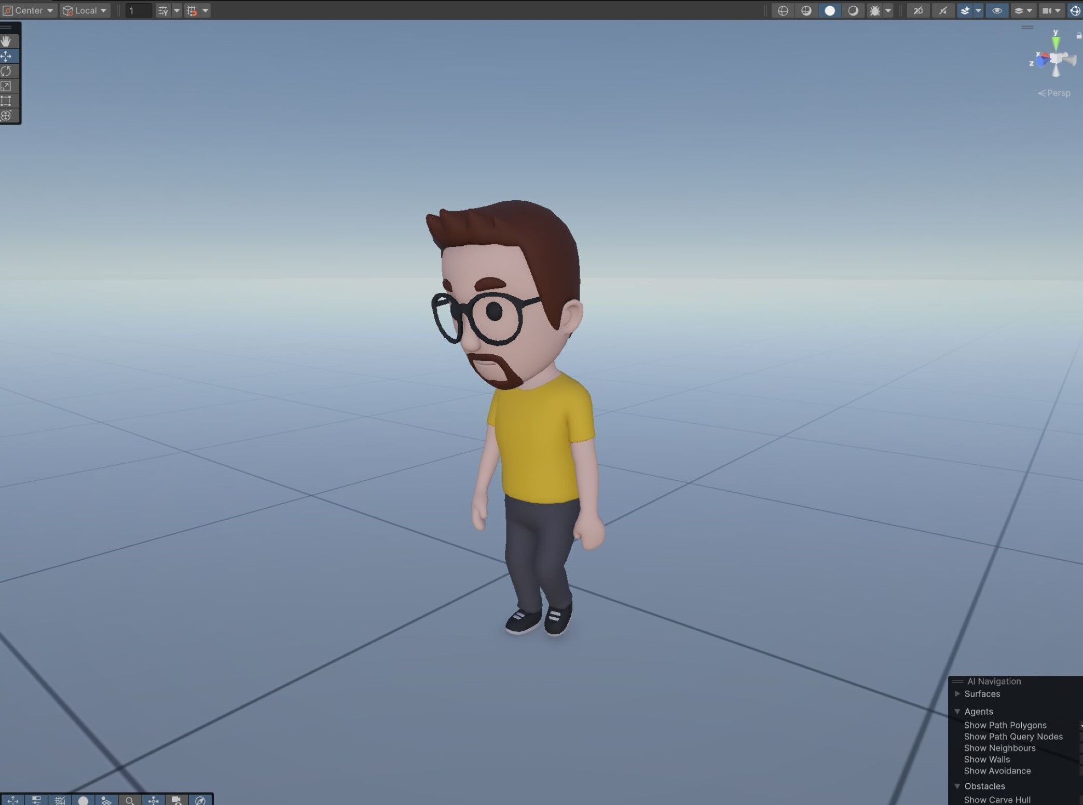Click the center cube of orientation gizmo
Viewport: 1083px width, 805px height.
(1056, 59)
